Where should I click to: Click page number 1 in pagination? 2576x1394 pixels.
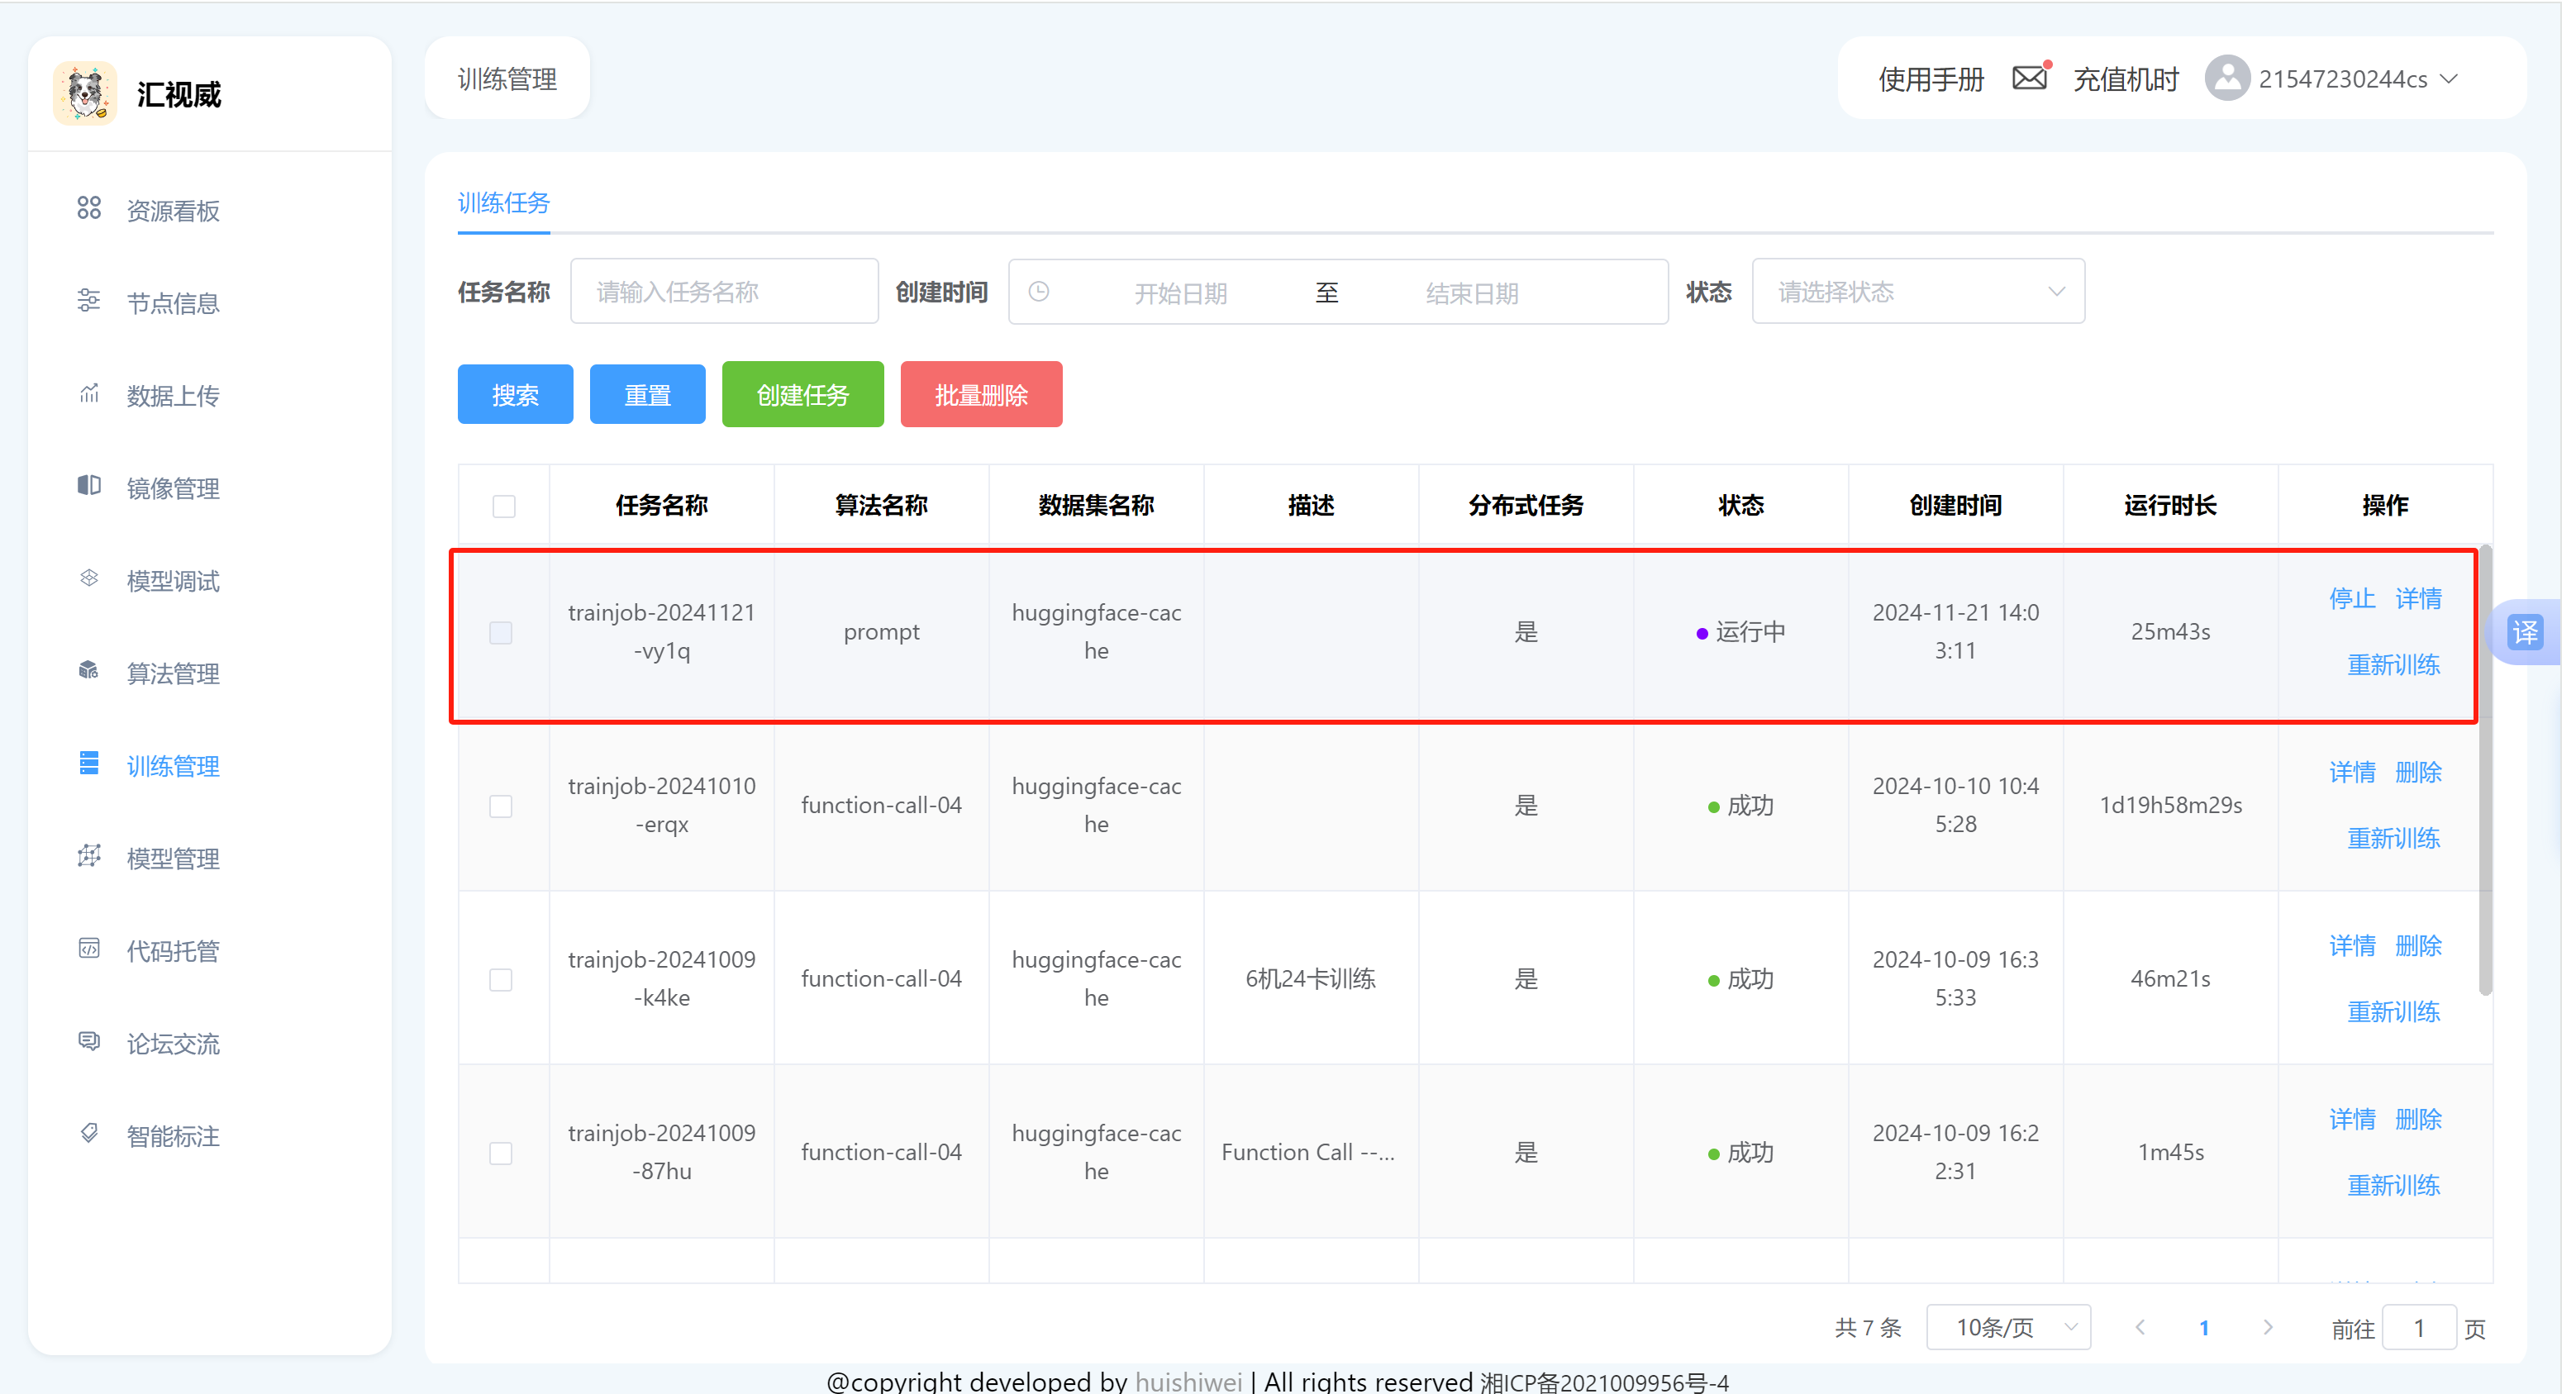[2203, 1328]
